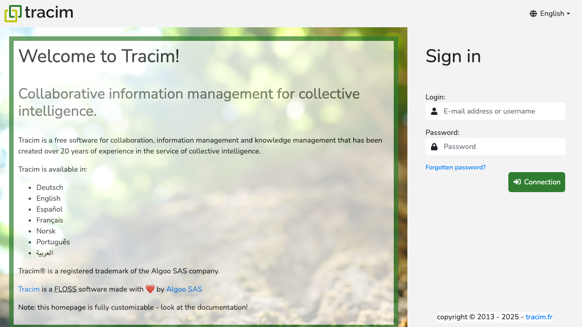Image resolution: width=582 pixels, height=327 pixels.
Task: Click the Tracim logo in the header
Action: [39, 13]
